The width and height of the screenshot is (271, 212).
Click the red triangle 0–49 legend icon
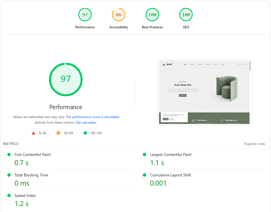(x=33, y=133)
